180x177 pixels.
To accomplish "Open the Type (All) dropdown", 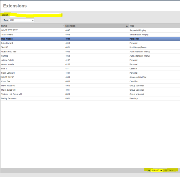I will (22, 20).
